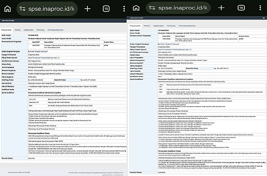Open a new tab with the right browser's plus icon
This screenshot has width=267, height=176.
tap(221, 8)
